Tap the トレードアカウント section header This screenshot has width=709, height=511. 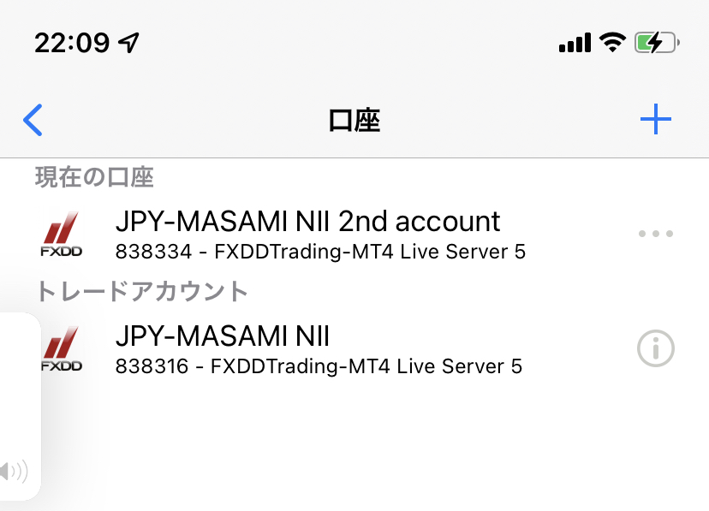pyautogui.click(x=141, y=291)
